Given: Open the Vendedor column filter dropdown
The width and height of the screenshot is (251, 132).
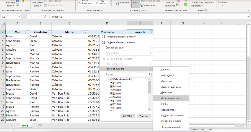Looking at the screenshot, I should pos(50,32).
